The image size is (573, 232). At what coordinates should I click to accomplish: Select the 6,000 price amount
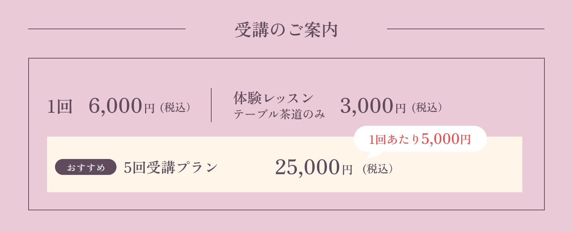pyautogui.click(x=115, y=106)
